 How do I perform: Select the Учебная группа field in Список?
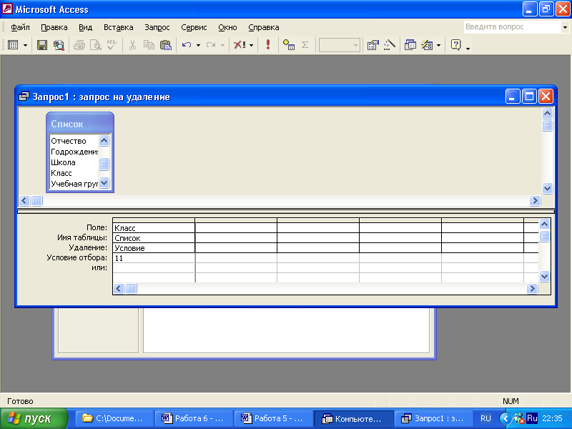[x=74, y=184]
